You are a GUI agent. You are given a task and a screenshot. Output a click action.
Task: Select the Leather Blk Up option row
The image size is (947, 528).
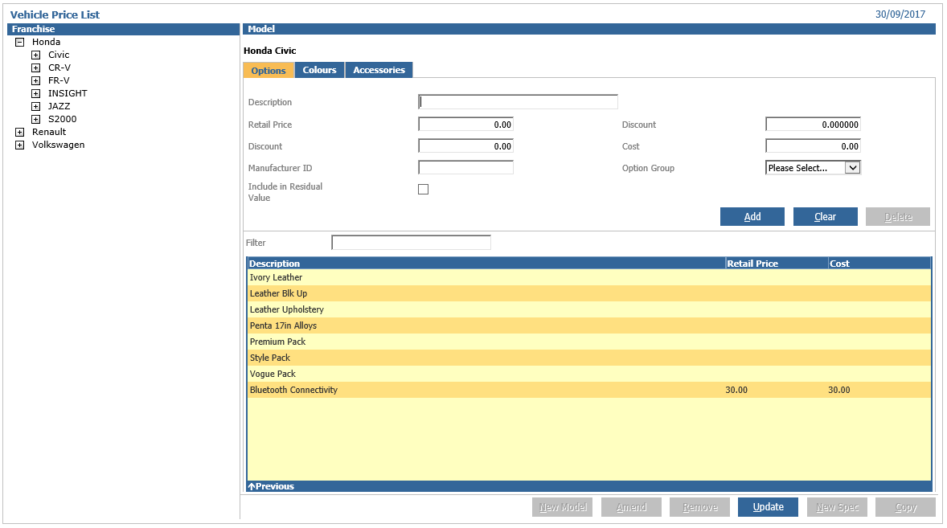[x=588, y=294]
